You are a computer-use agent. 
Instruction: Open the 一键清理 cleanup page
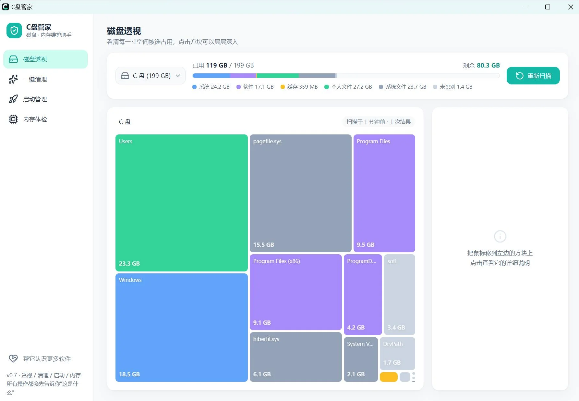45,79
